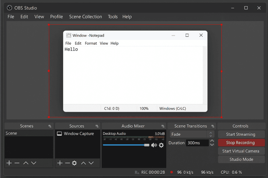
Task: Click the bottom-right red resize handle
Action: click(222, 117)
